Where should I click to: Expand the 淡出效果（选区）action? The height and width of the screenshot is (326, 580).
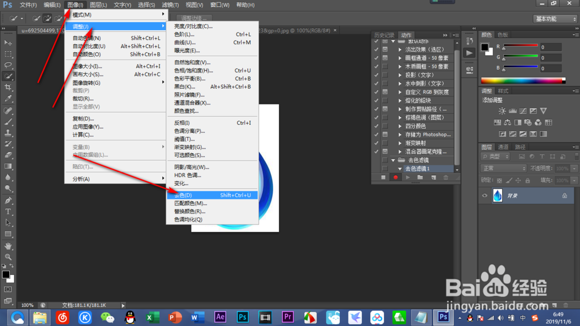400,49
